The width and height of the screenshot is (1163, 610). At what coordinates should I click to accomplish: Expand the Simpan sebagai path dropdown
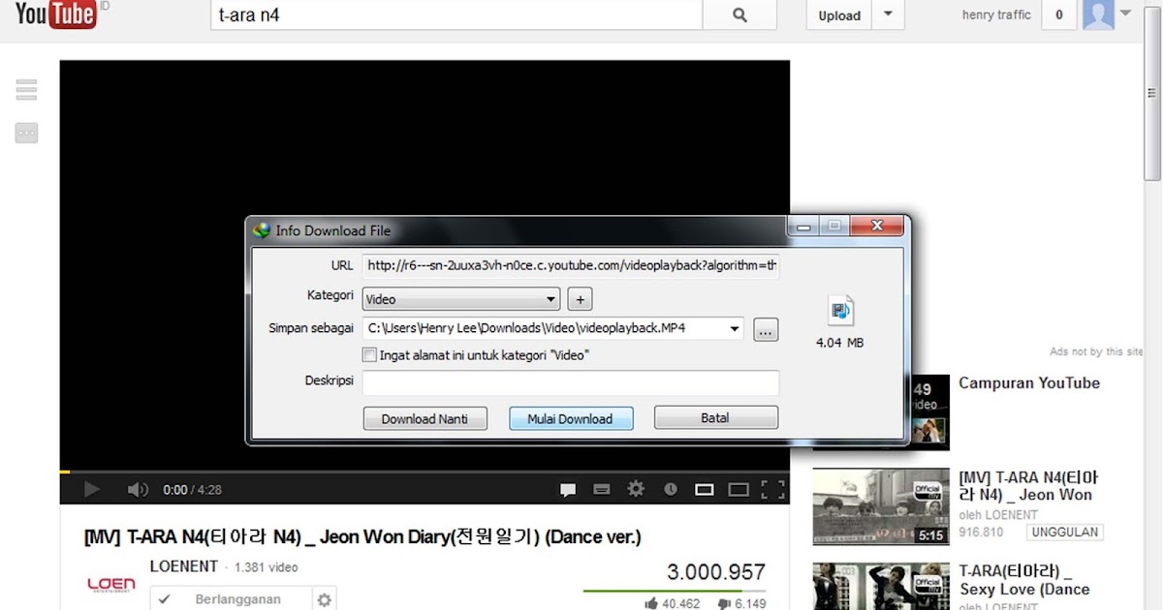click(735, 329)
